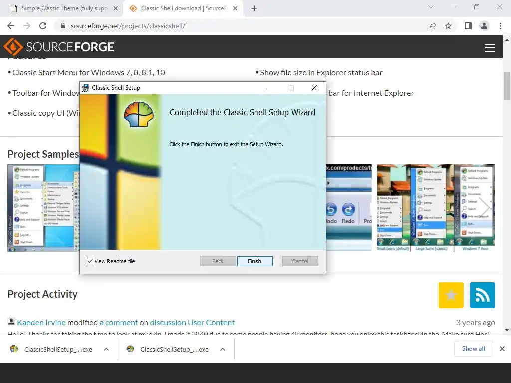Click the browser back arrow
This screenshot has height=383, width=511.
pos(11,26)
